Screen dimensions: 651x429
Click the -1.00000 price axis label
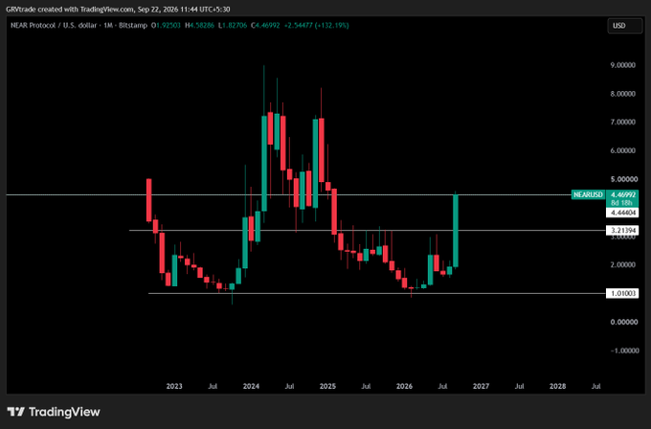tap(624, 350)
